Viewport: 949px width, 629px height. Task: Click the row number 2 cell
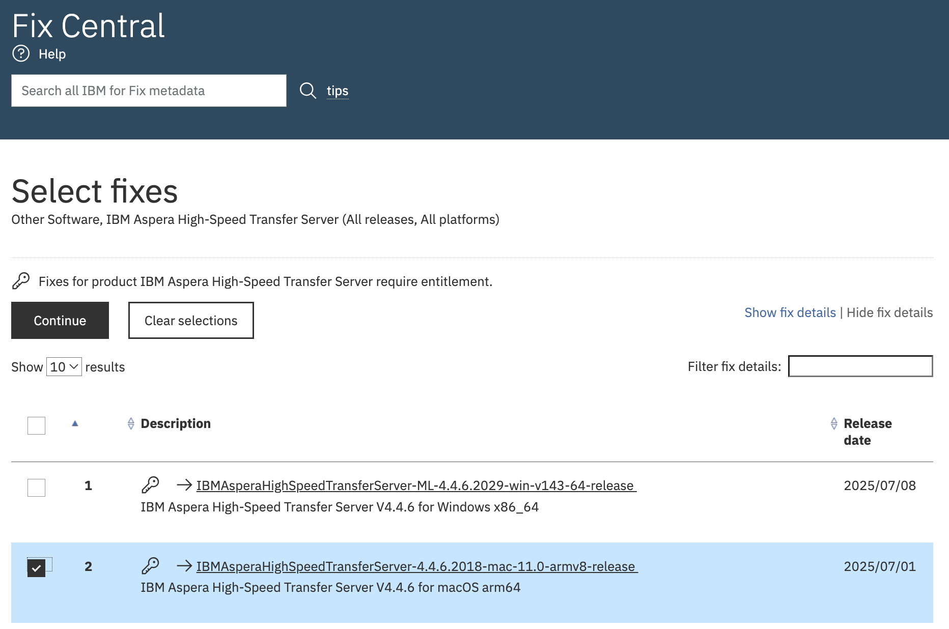(88, 566)
